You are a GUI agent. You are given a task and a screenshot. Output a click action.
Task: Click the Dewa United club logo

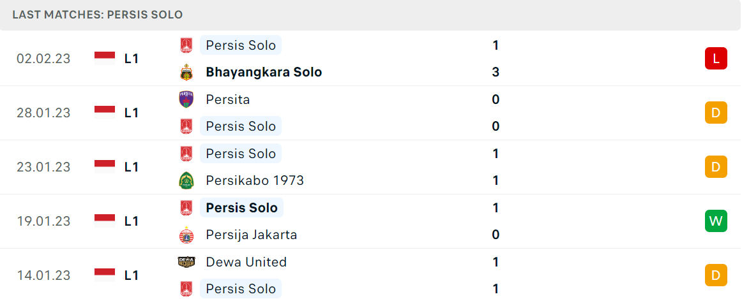(186, 261)
